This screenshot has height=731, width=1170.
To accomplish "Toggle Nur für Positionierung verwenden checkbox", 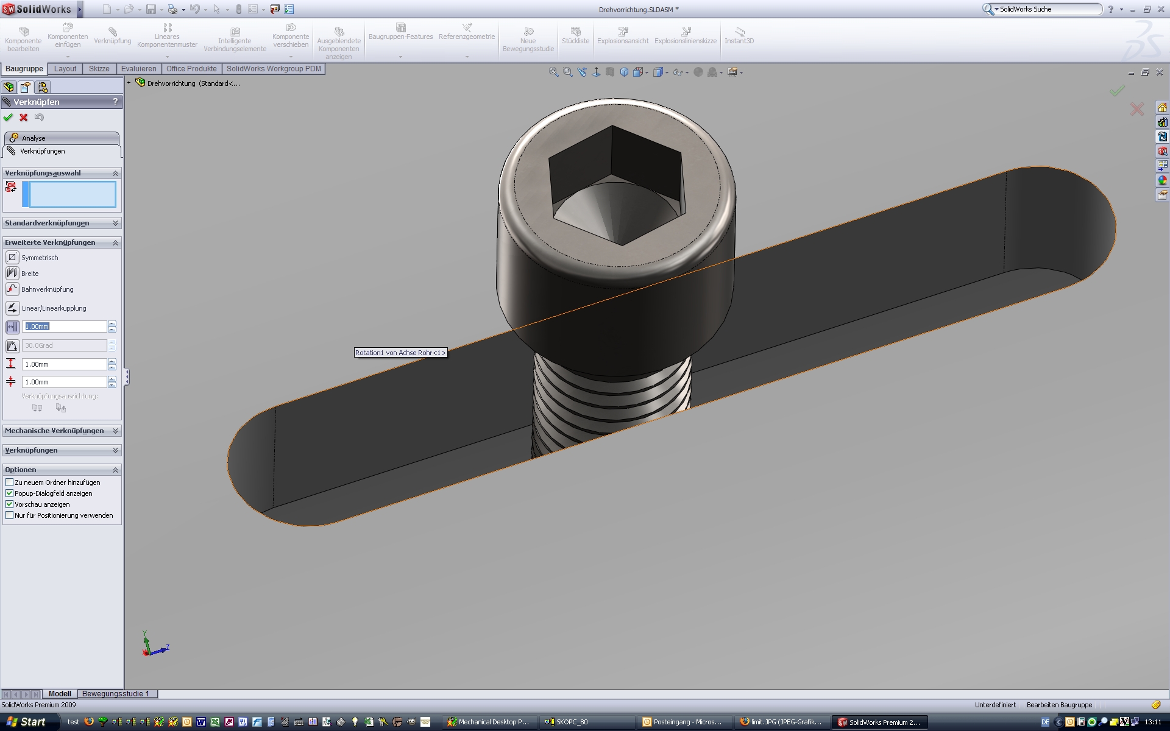I will point(10,515).
